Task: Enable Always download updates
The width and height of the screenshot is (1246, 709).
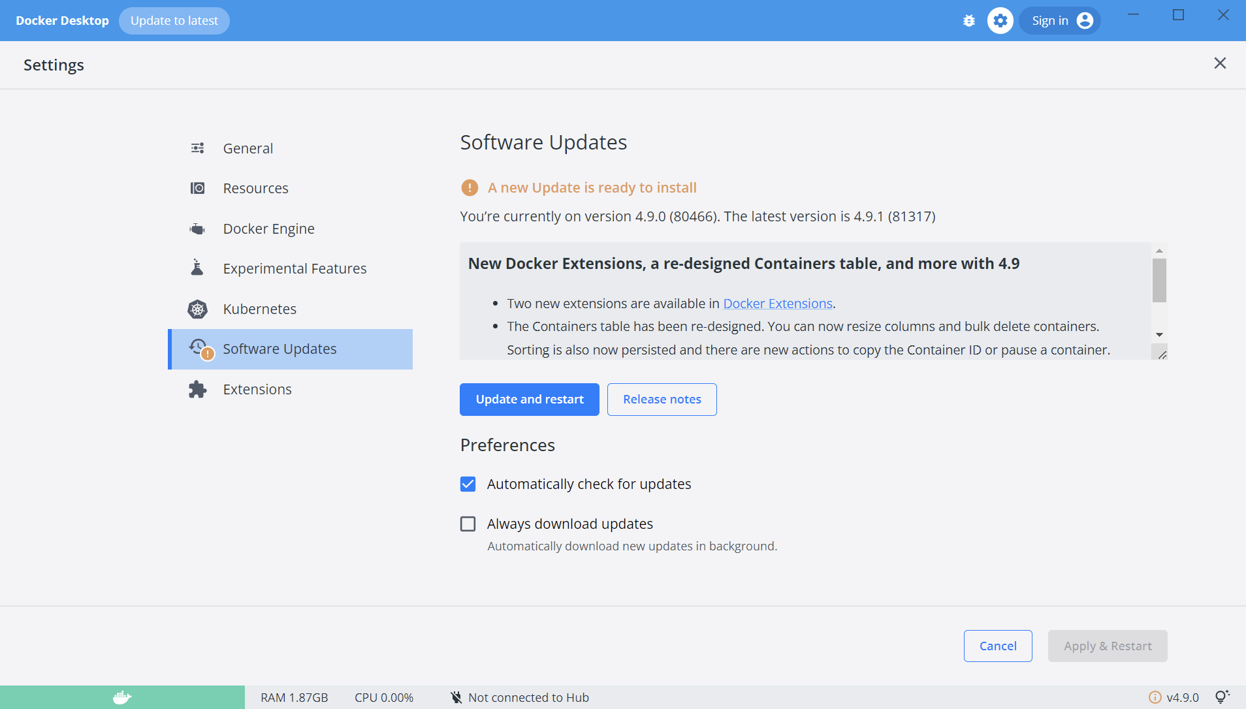Action: [468, 524]
